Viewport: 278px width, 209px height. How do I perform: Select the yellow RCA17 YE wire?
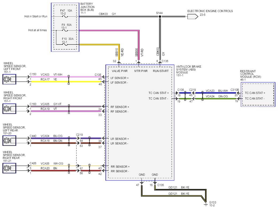pos(66,82)
